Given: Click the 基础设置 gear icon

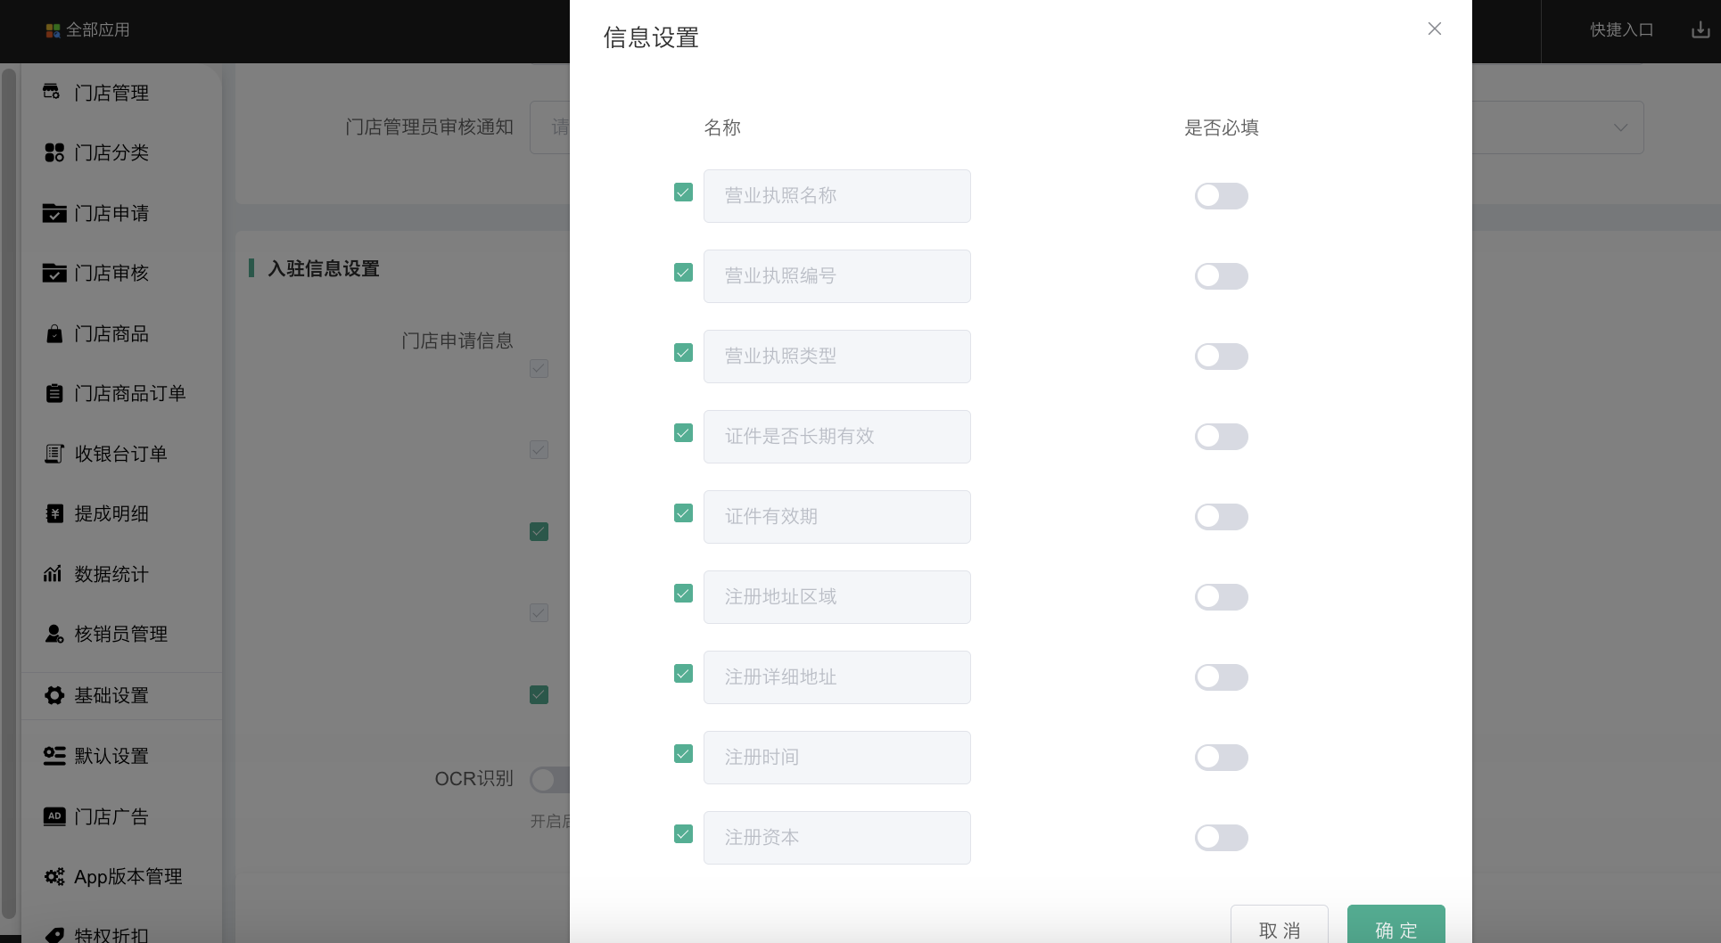Looking at the screenshot, I should 54,695.
